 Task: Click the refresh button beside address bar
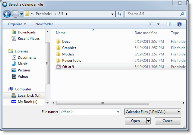click(119, 14)
